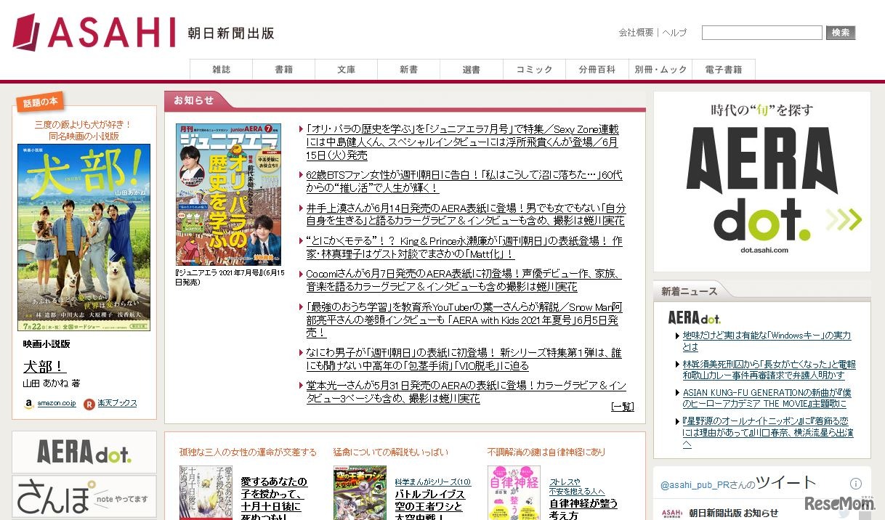Switch to the コミック tab
The width and height of the screenshot is (885, 520).
click(x=534, y=69)
